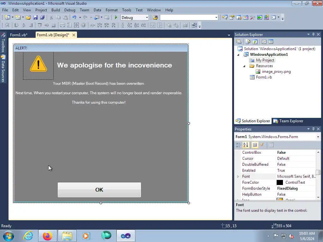Start debugging with the green play icon
Viewport: 323px width, 242px height.
click(x=116, y=18)
